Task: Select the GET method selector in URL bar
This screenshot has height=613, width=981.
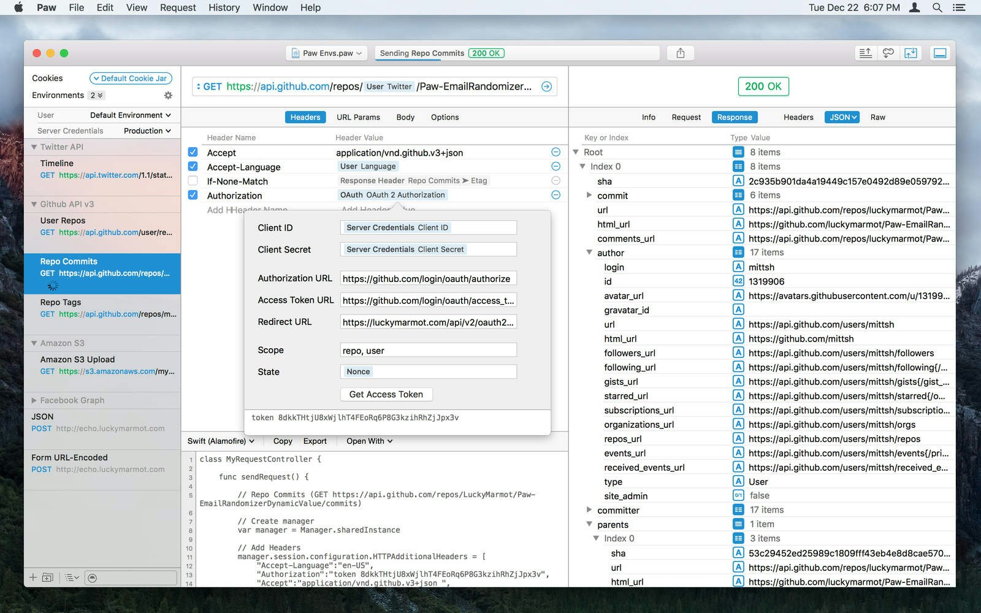Action: pyautogui.click(x=210, y=86)
